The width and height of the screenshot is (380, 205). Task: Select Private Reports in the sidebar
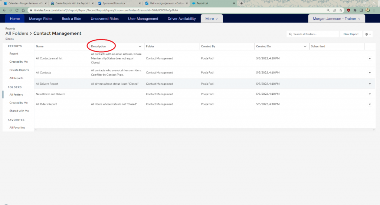click(x=19, y=70)
